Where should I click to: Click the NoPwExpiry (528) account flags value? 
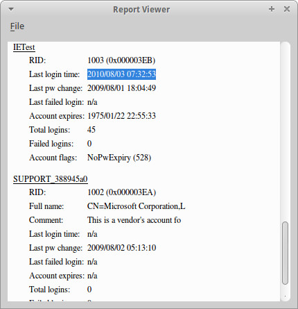click(119, 158)
